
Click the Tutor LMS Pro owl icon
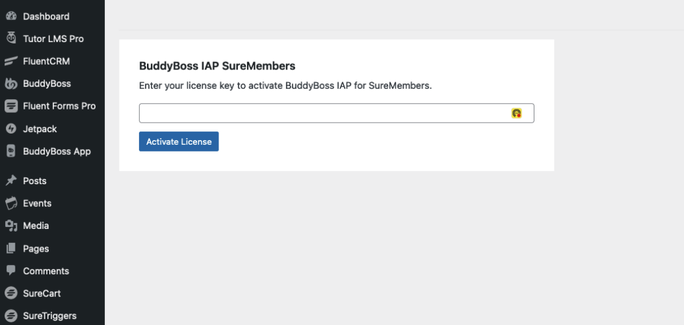point(11,39)
